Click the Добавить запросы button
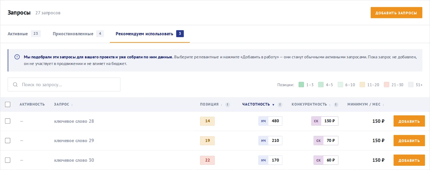The height and width of the screenshot is (170, 430). (396, 13)
